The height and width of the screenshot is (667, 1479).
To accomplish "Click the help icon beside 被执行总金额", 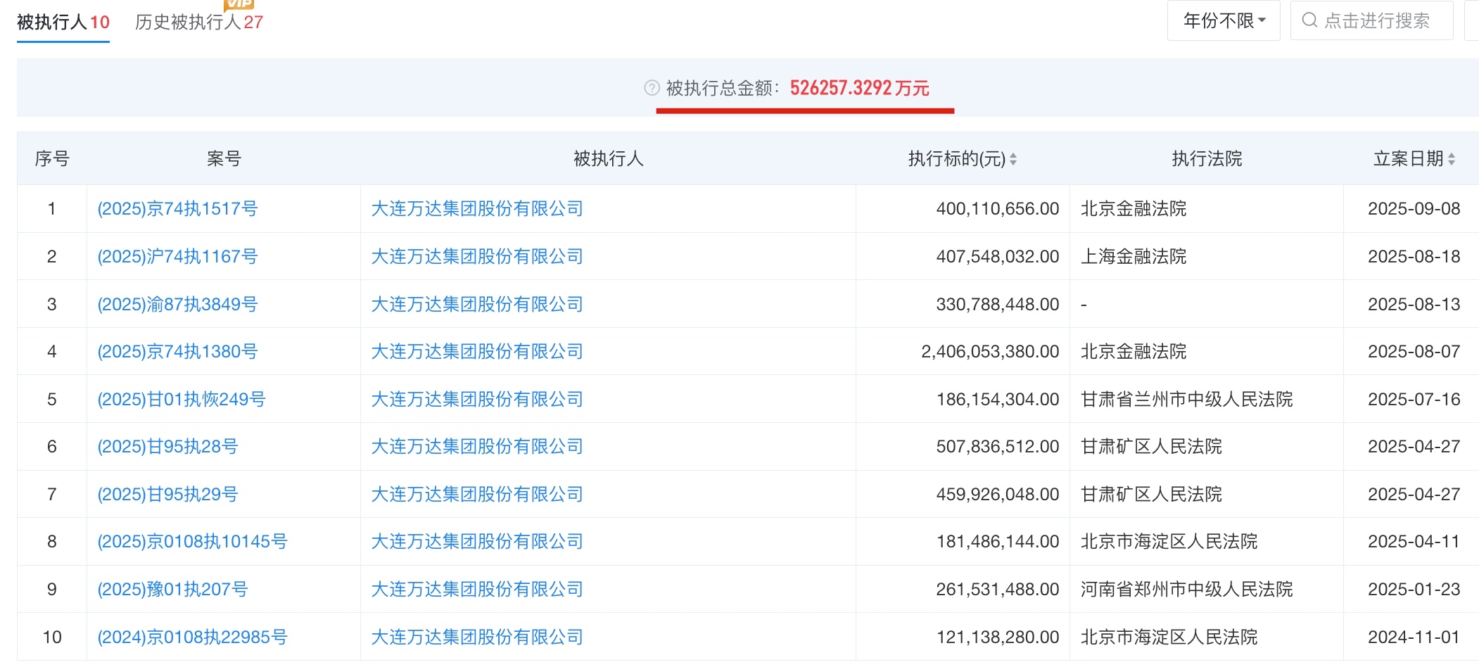I will [652, 88].
